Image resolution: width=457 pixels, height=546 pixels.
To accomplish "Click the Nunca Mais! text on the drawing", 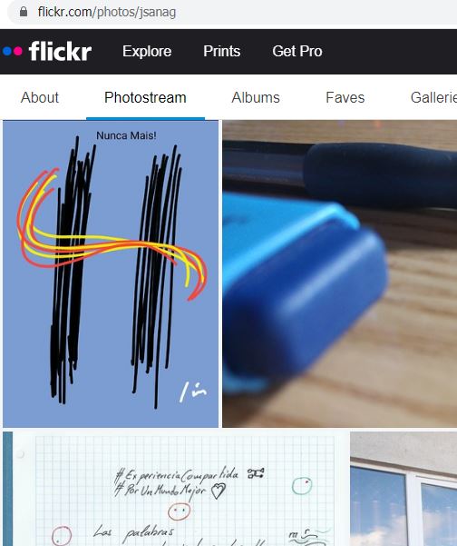I will (126, 135).
